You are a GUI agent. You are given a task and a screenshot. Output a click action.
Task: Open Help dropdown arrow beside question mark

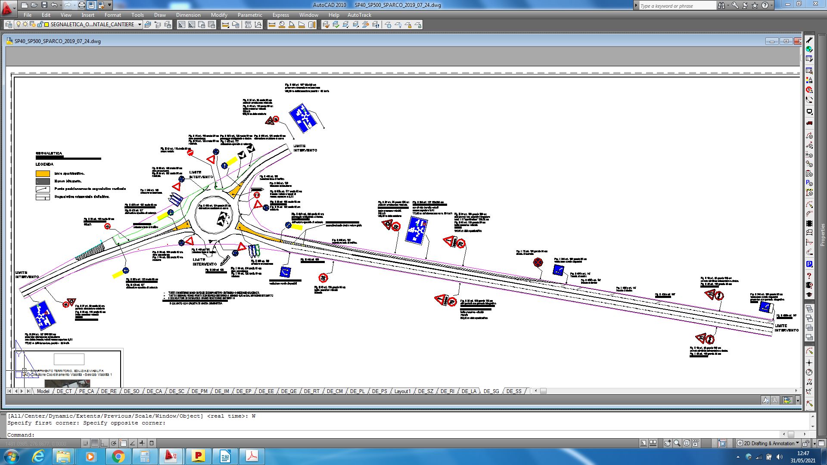point(771,5)
